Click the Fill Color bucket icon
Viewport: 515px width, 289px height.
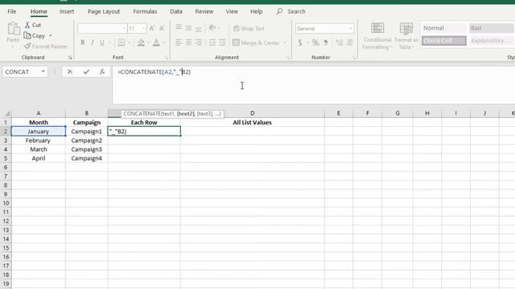tap(141, 43)
